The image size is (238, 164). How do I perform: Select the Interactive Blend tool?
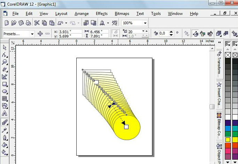coord(5,122)
